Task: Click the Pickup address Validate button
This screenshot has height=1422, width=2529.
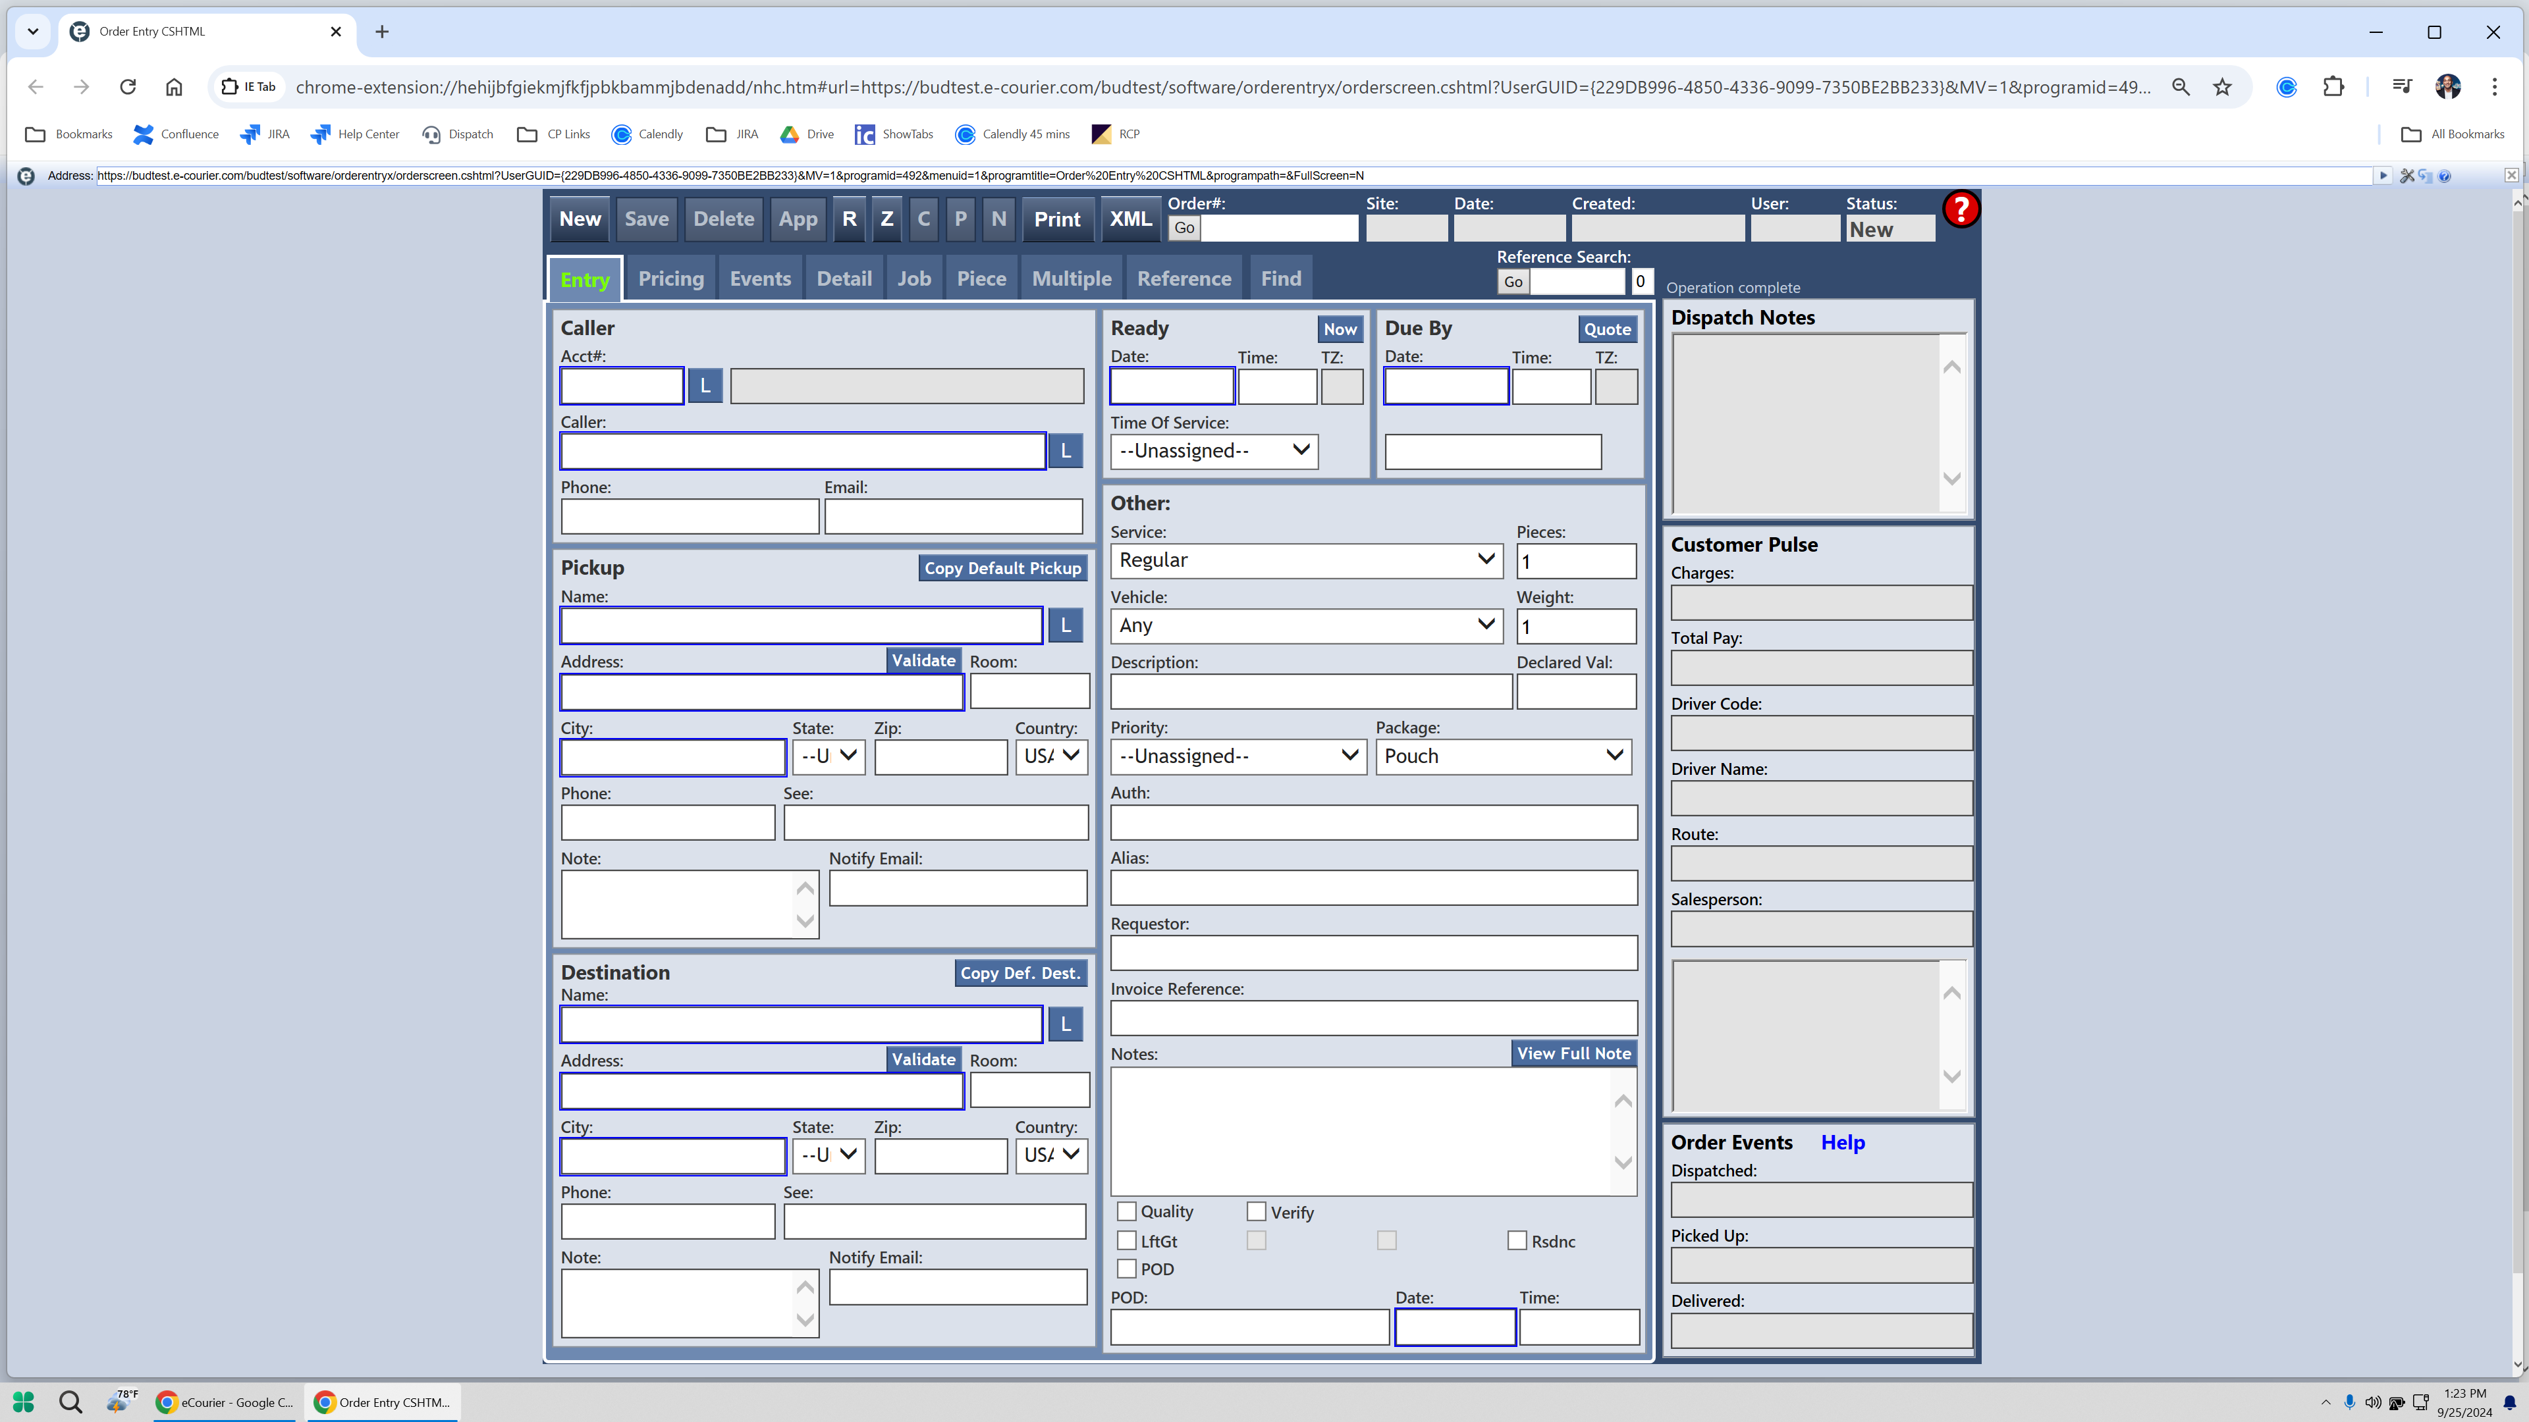Action: tap(923, 660)
